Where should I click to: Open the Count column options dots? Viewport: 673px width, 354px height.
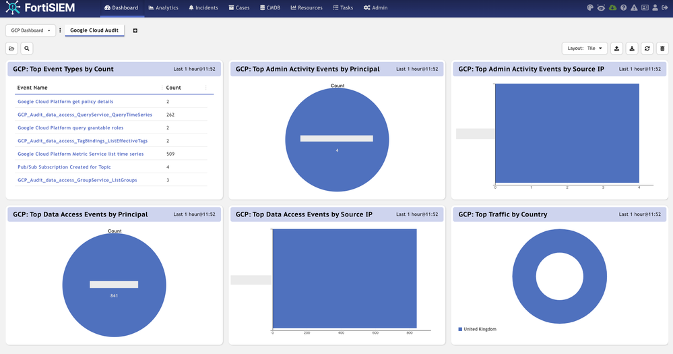point(205,88)
